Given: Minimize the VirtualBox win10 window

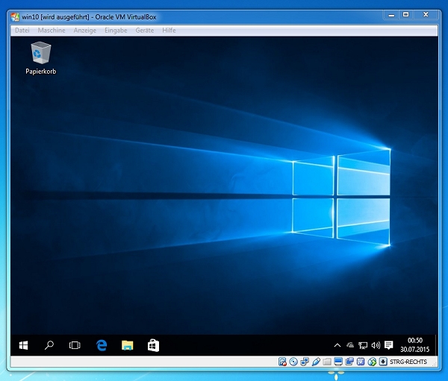Looking at the screenshot, I should [391, 15].
